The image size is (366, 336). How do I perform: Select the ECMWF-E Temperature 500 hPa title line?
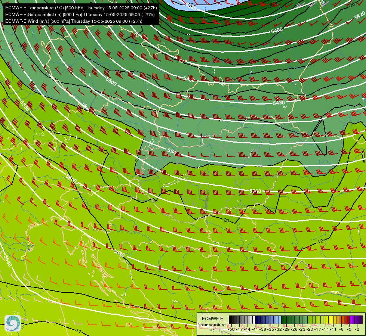tap(81, 8)
